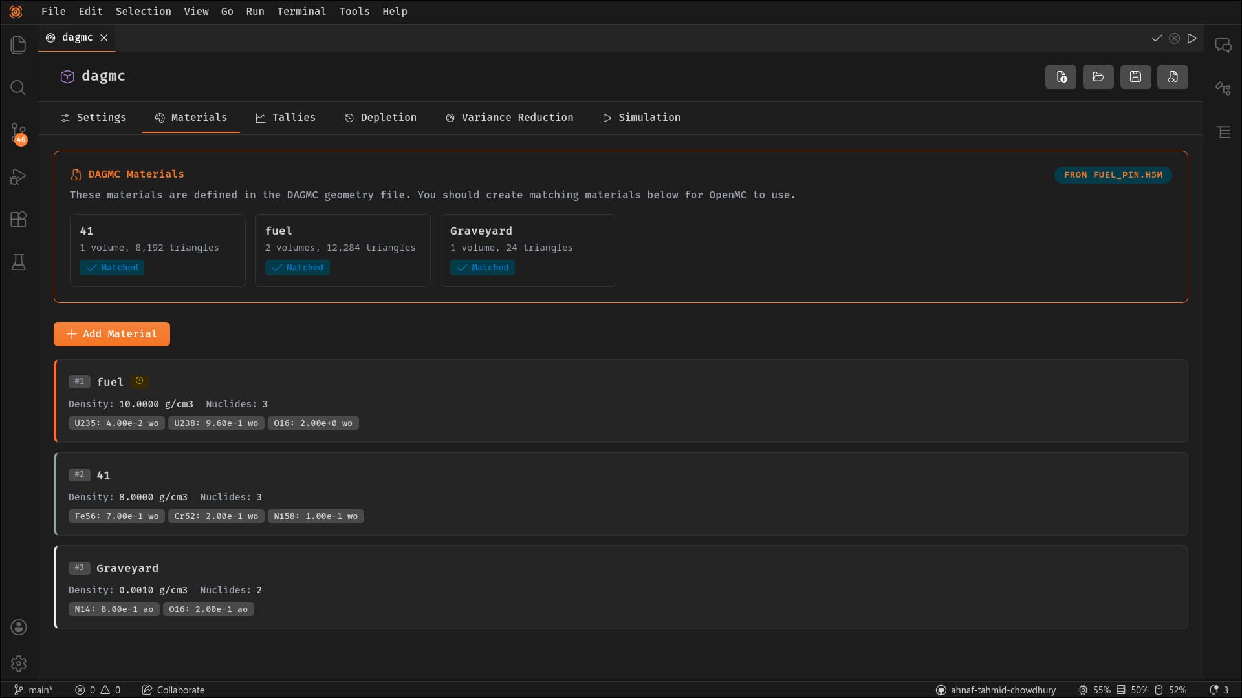Open the Testing flask icon
1242x698 pixels.
18,262
